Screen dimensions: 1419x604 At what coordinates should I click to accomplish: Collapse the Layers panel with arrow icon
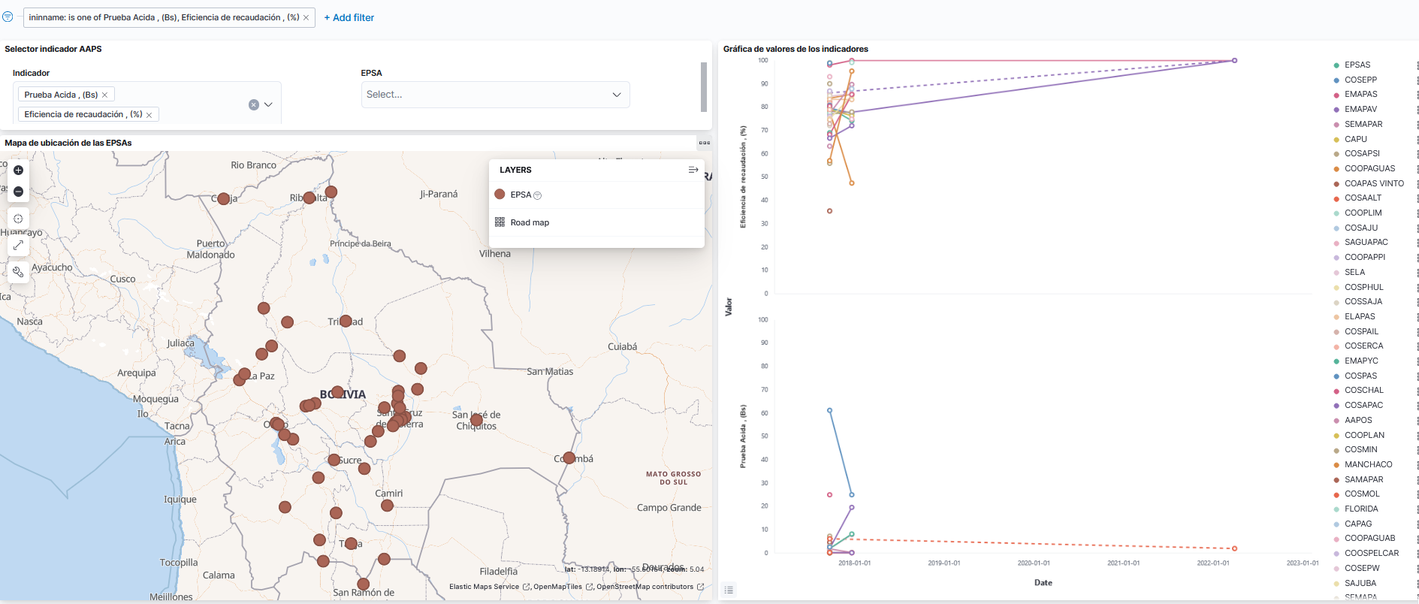coord(693,170)
